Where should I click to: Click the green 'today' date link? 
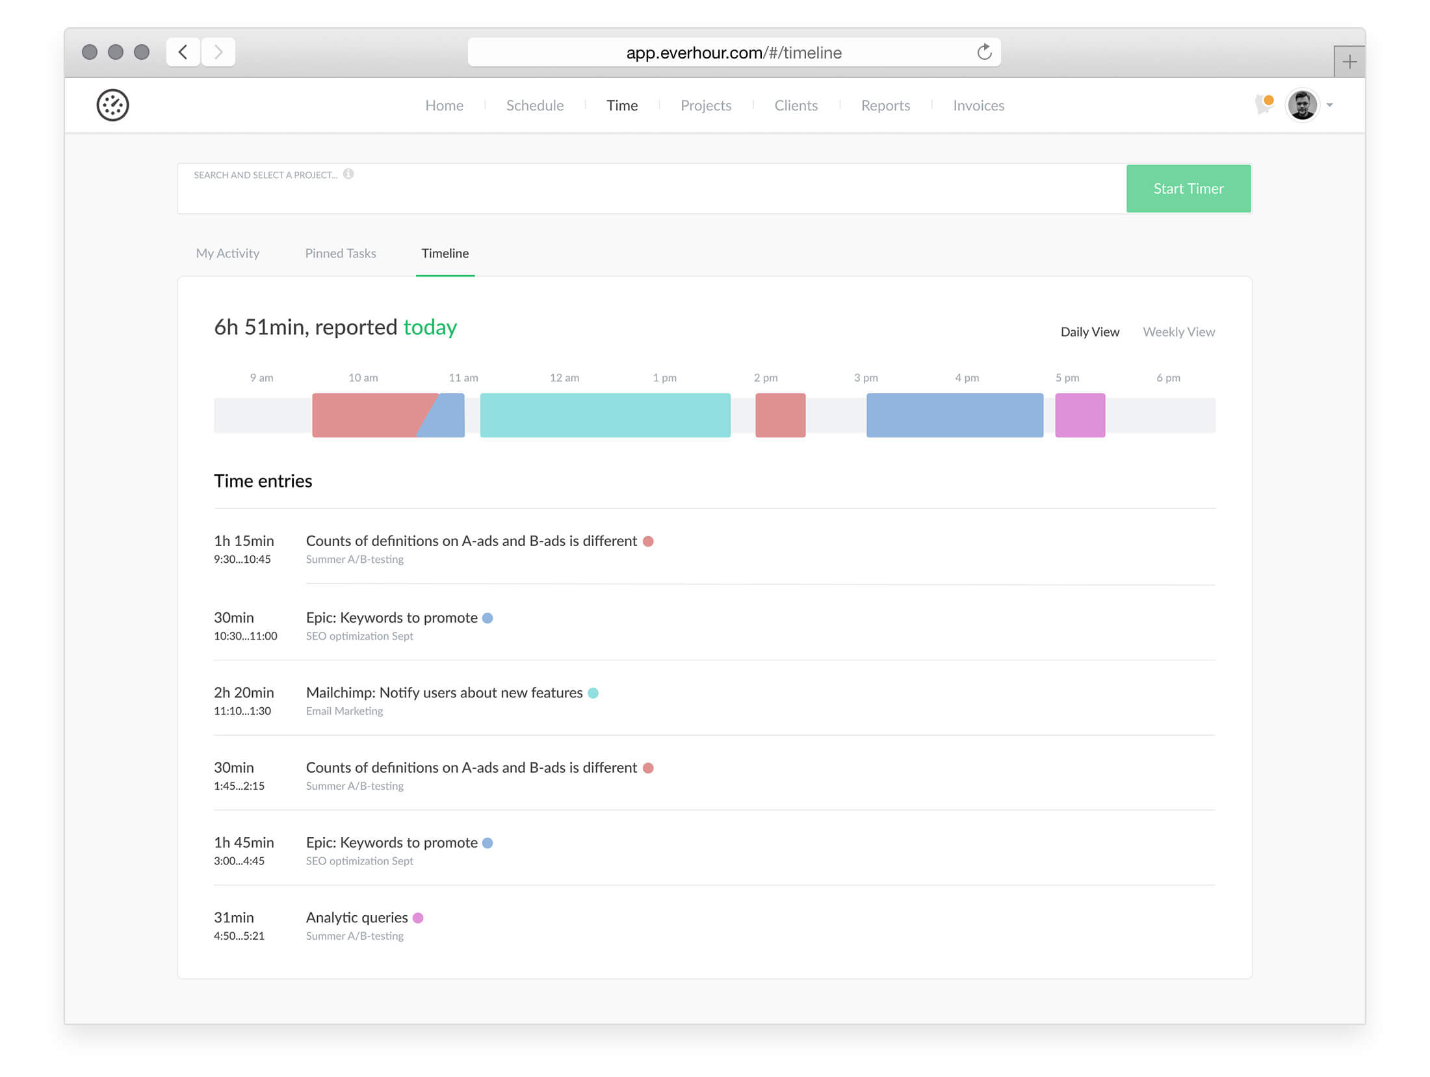point(430,327)
